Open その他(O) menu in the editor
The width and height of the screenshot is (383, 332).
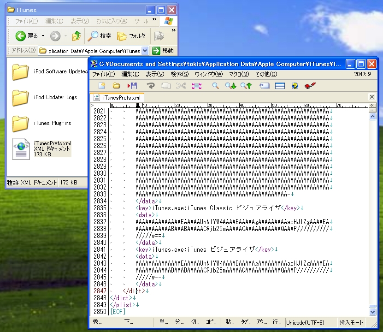266,74
